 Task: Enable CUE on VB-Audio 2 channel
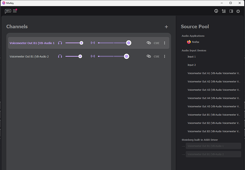[157, 56]
